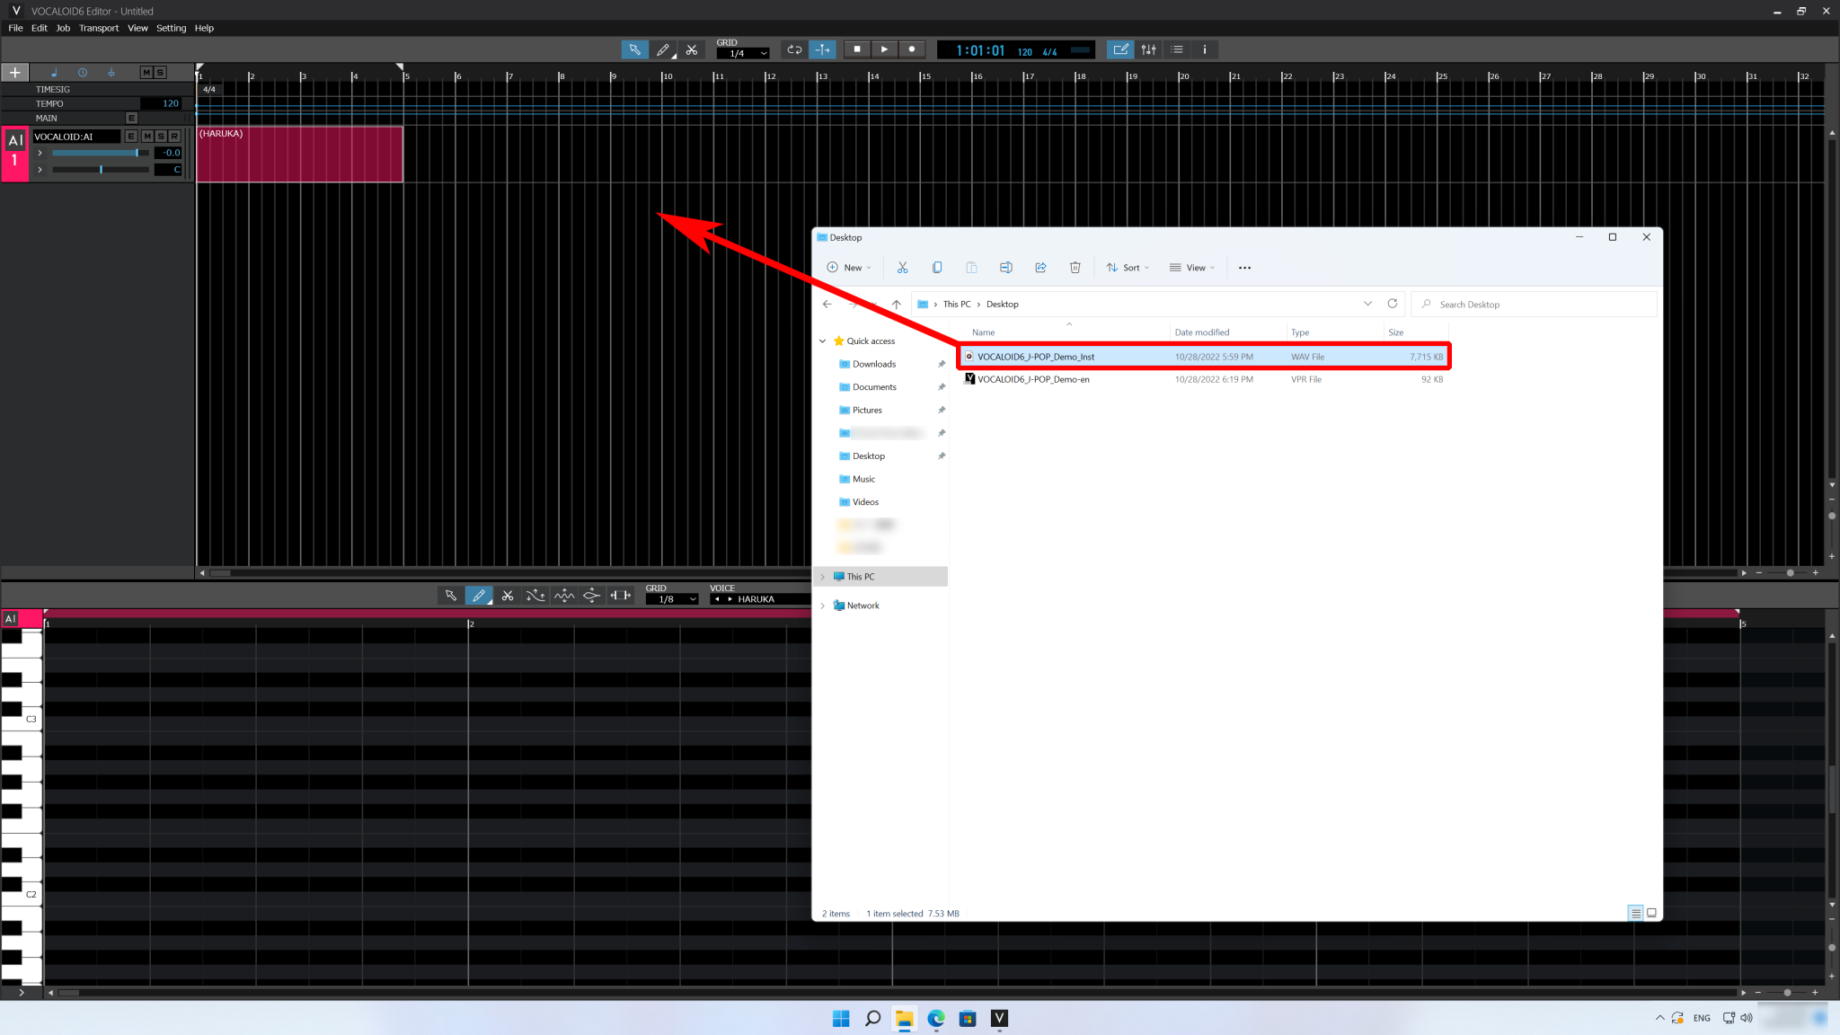Open the Job menu

(x=63, y=28)
